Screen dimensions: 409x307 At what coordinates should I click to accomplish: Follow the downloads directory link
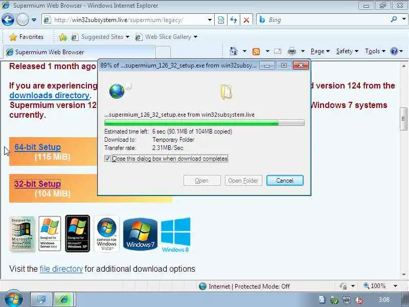[49, 95]
